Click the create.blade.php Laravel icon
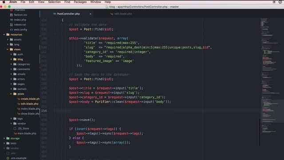The height and width of the screenshot is (160, 284). tap(19, 99)
